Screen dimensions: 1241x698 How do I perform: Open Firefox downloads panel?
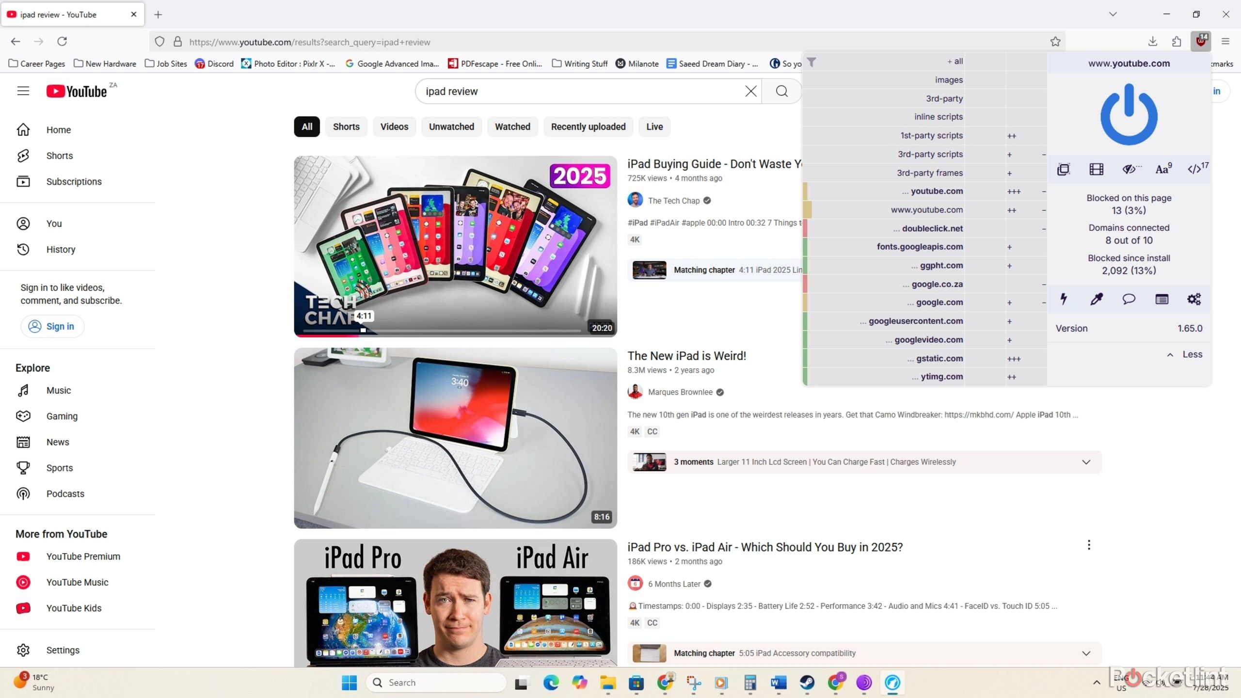point(1153,42)
